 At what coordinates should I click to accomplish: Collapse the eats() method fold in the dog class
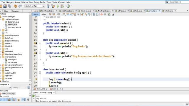tap(40, 53)
